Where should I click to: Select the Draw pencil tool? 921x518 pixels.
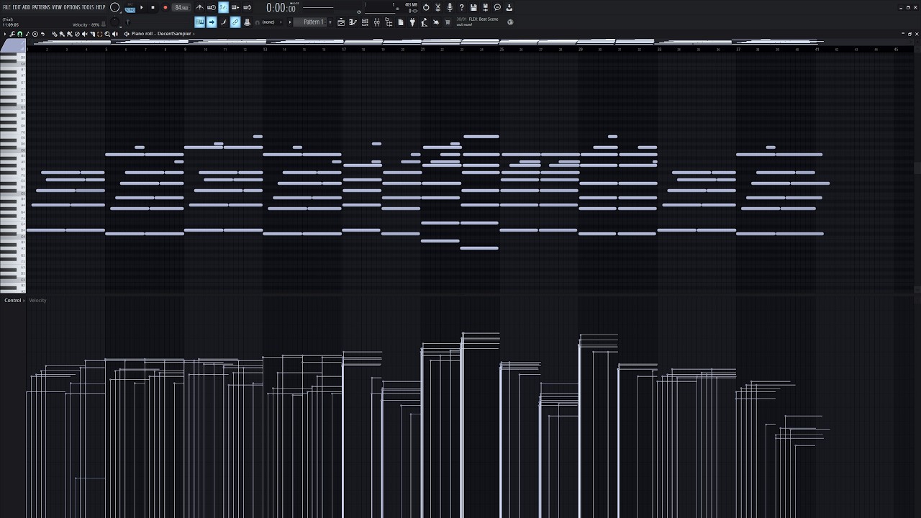(x=55, y=34)
